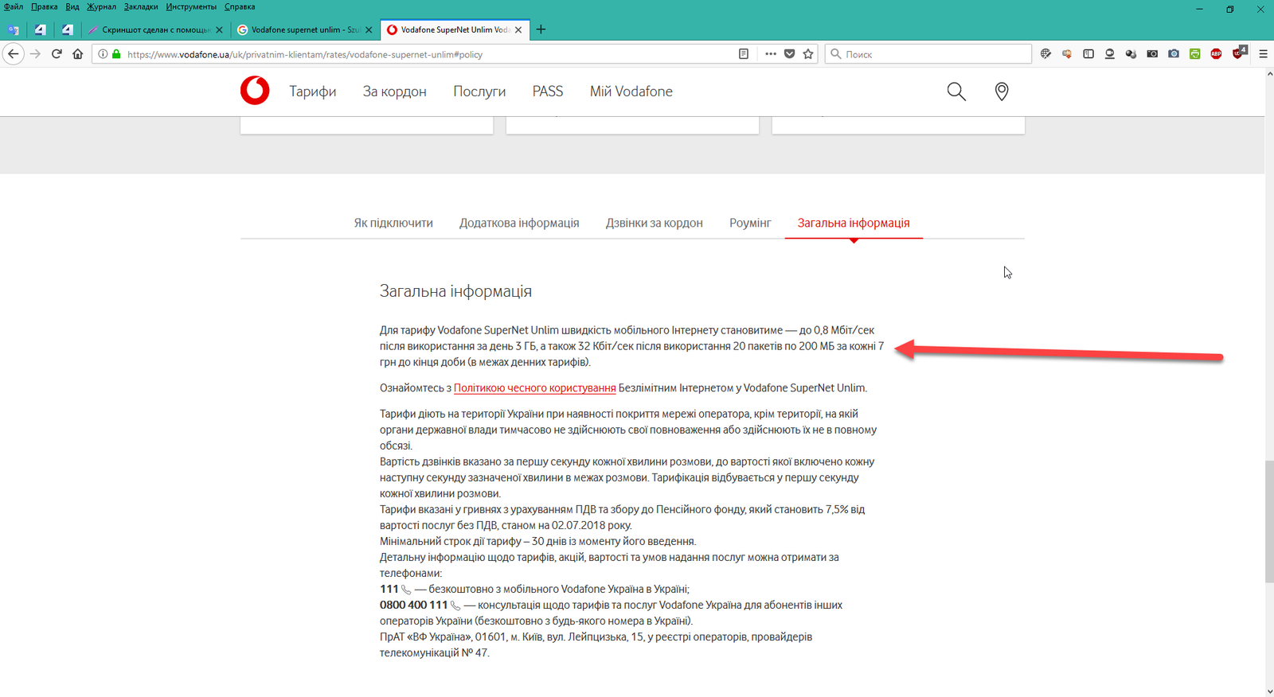This screenshot has height=697, width=1274.
Task: Select the Роумінг tab
Action: point(750,223)
